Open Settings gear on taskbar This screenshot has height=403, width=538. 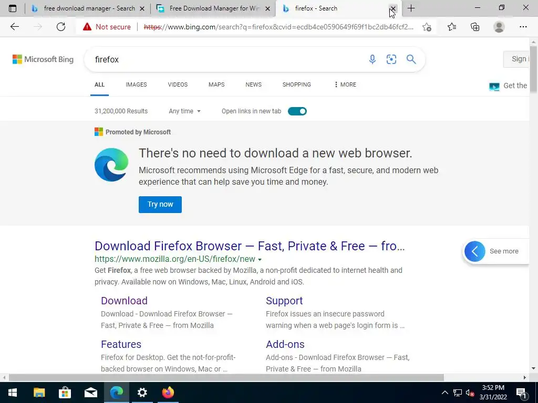(x=142, y=393)
